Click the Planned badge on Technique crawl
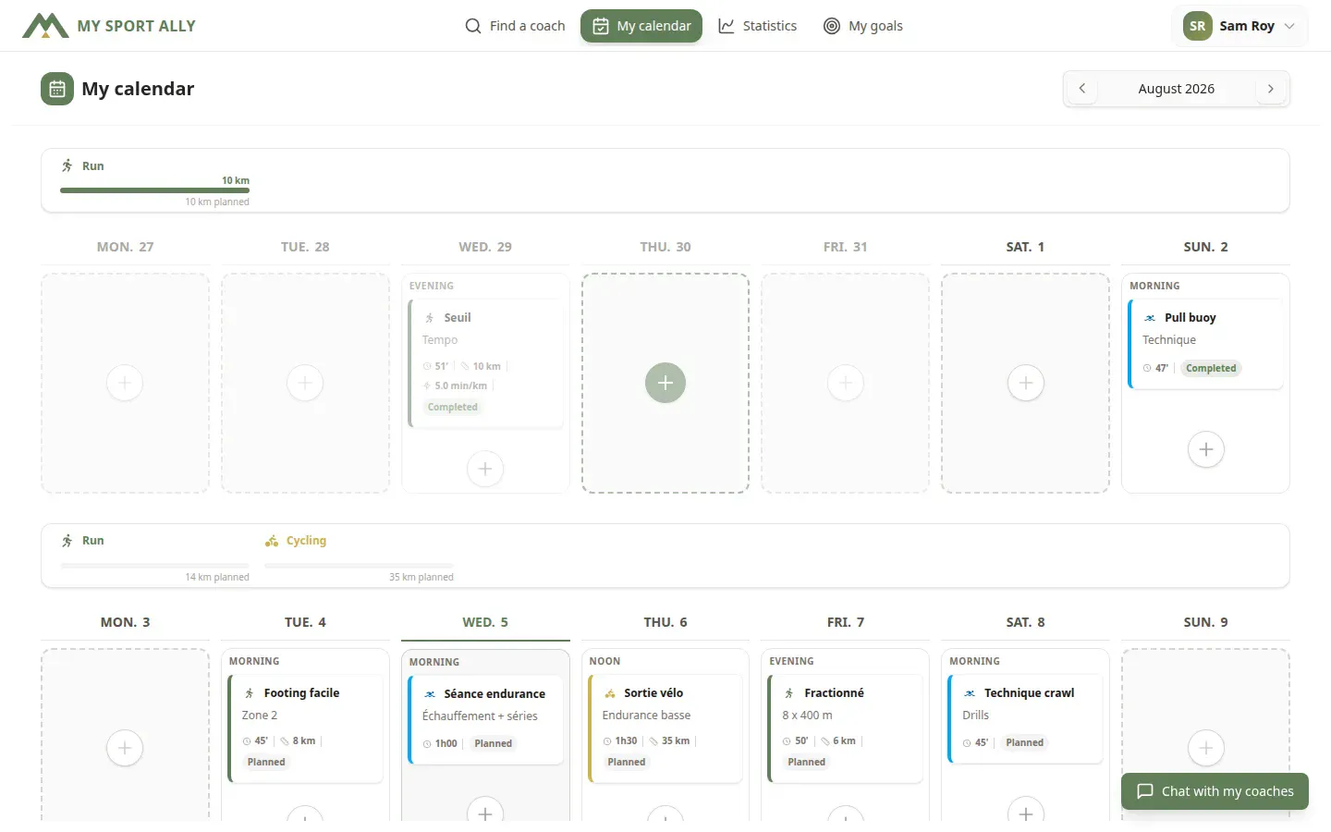Viewport: 1331px width, 832px height. point(1024,742)
